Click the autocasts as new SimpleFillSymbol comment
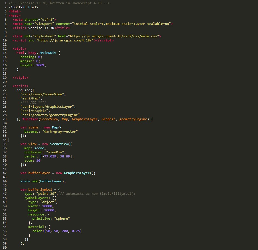This screenshot has width=258, height=250. (97, 194)
